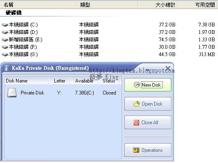218x163 pixels.
Task: Open the Operations menu button
Action: 148,150
